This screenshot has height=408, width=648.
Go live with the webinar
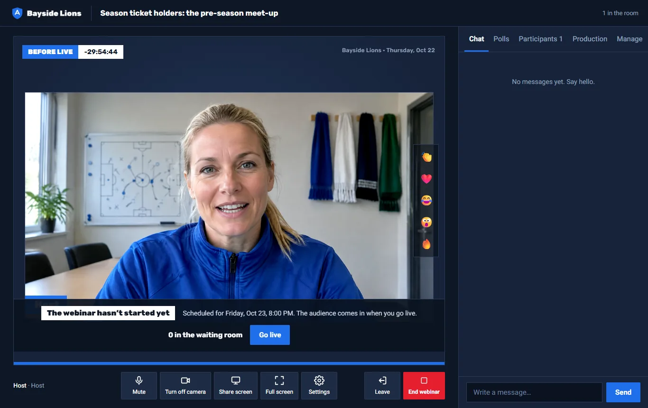click(x=270, y=335)
